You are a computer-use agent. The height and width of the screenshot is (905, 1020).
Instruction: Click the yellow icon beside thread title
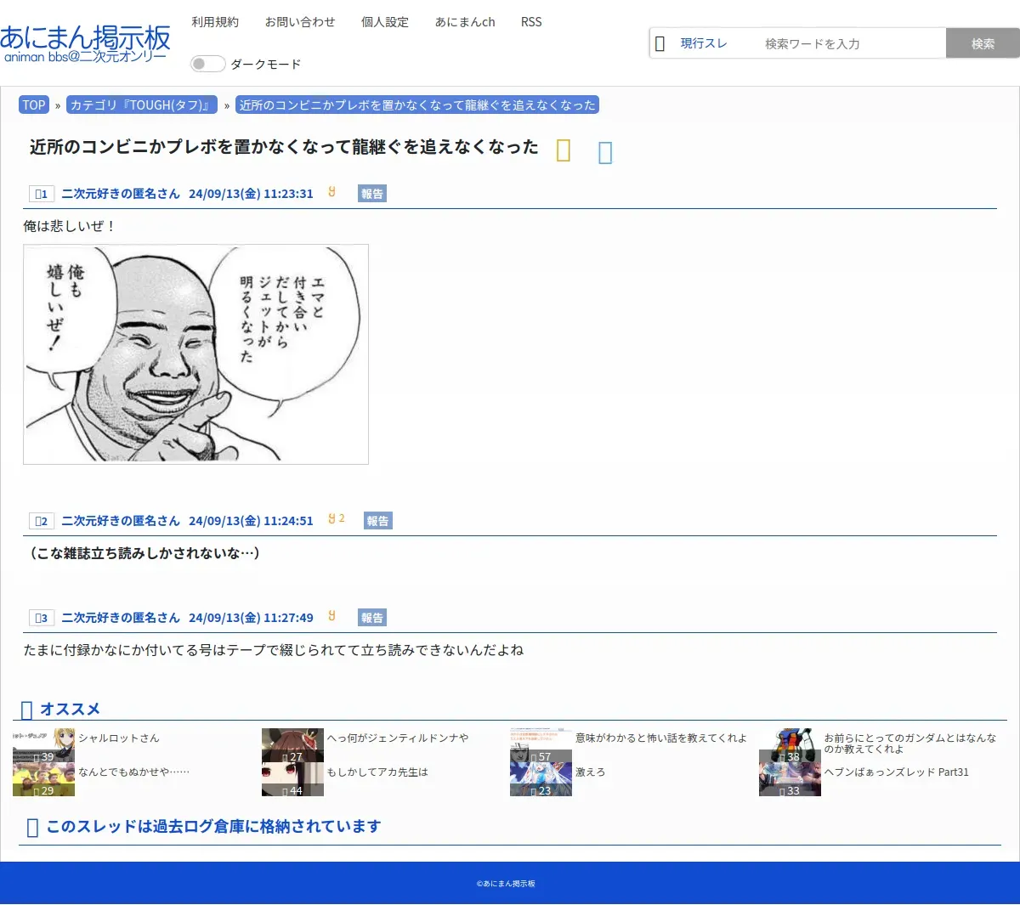[564, 150]
